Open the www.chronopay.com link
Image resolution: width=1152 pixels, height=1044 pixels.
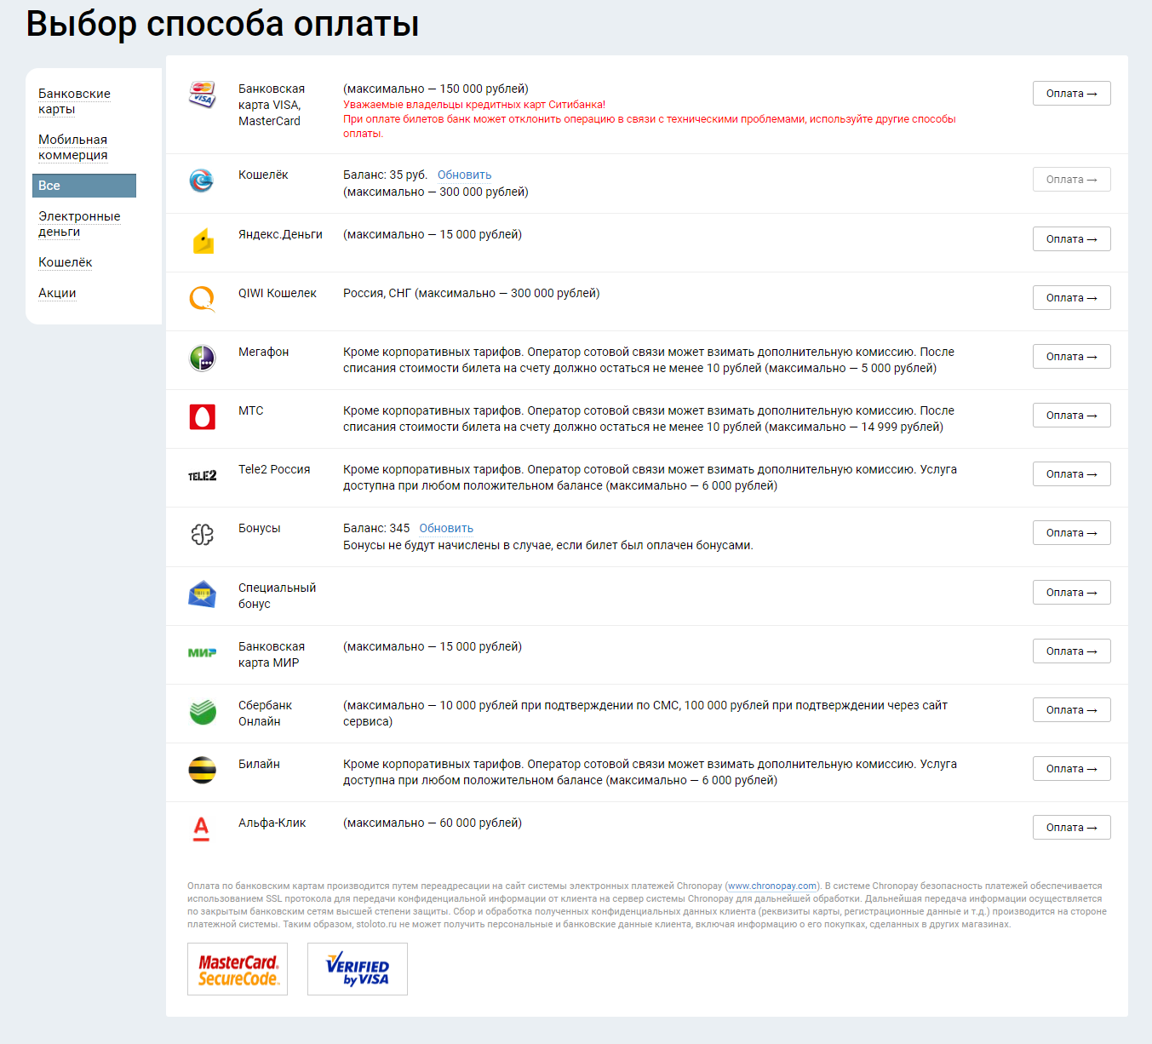pos(772,886)
